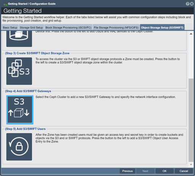Cancel the Getting Started dialog
The height and width of the screenshot is (176, 195).
(x=184, y=171)
